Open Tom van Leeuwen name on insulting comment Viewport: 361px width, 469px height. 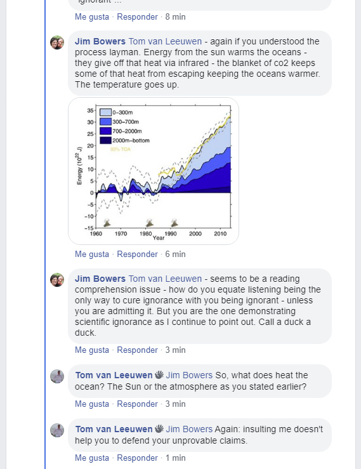click(x=114, y=429)
